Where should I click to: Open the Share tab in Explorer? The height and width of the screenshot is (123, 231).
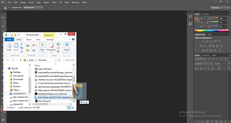click(29, 39)
